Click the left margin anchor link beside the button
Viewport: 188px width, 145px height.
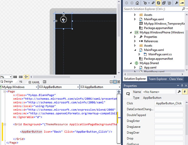[x=56, y=21]
